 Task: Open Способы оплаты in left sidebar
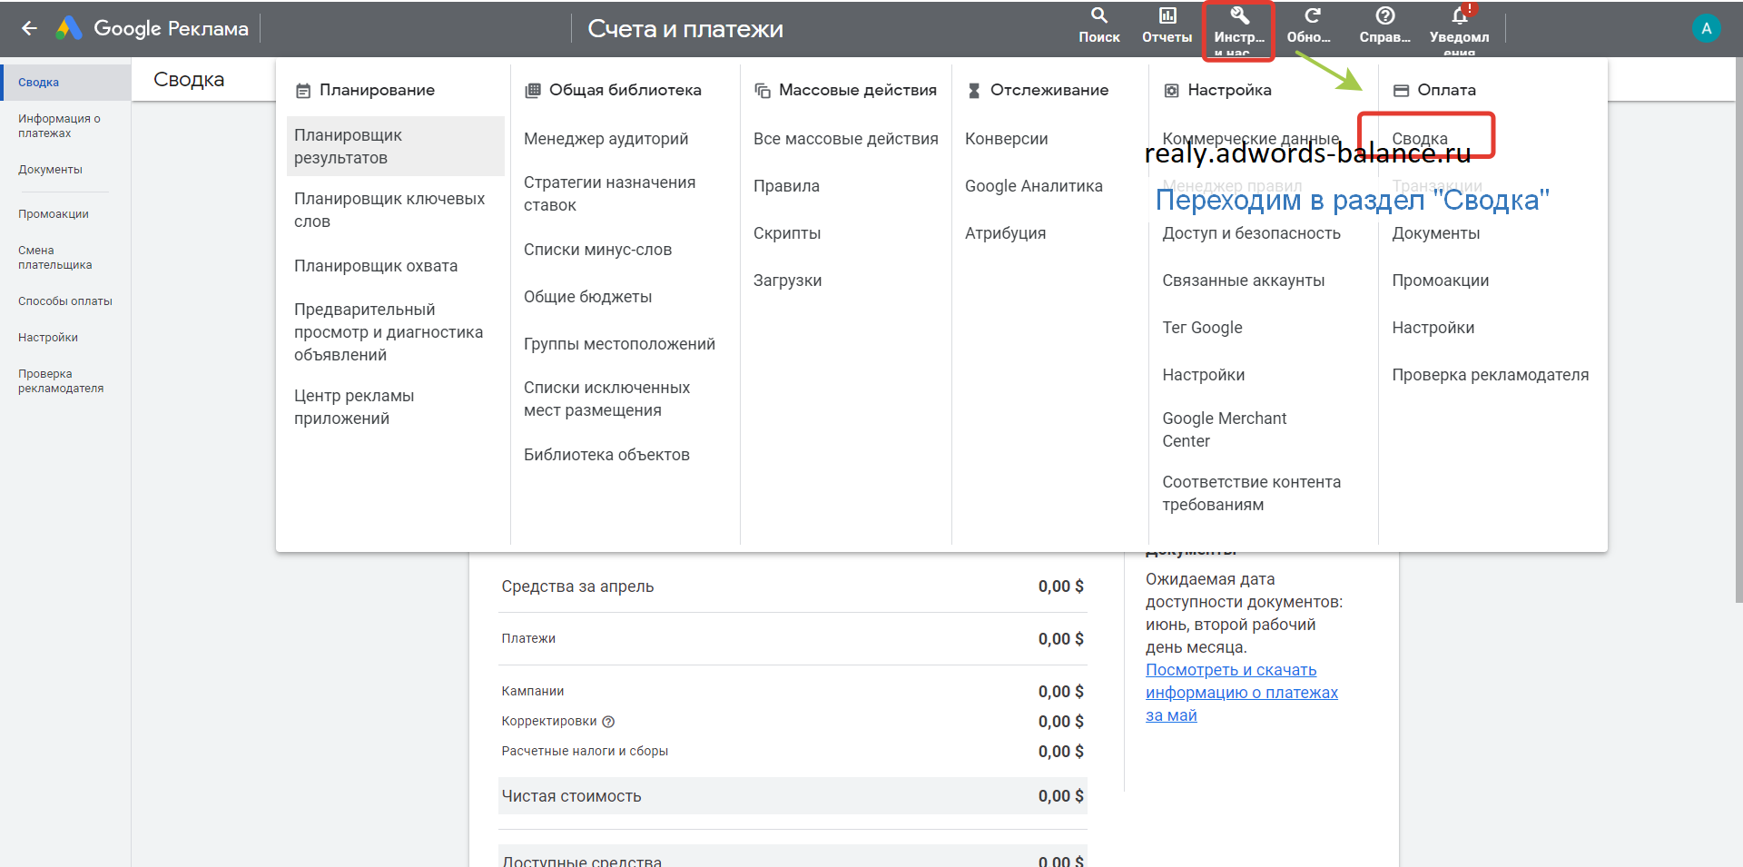[64, 301]
